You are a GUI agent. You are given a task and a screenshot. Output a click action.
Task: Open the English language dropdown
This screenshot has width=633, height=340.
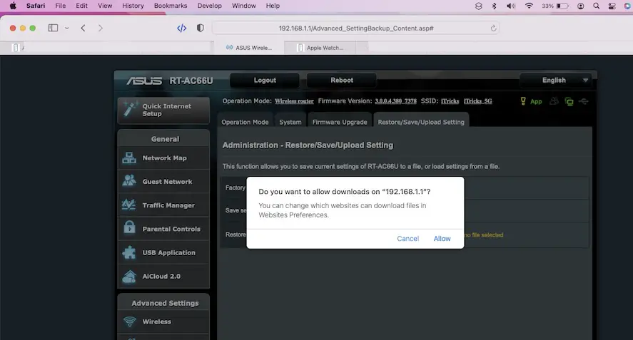point(555,81)
